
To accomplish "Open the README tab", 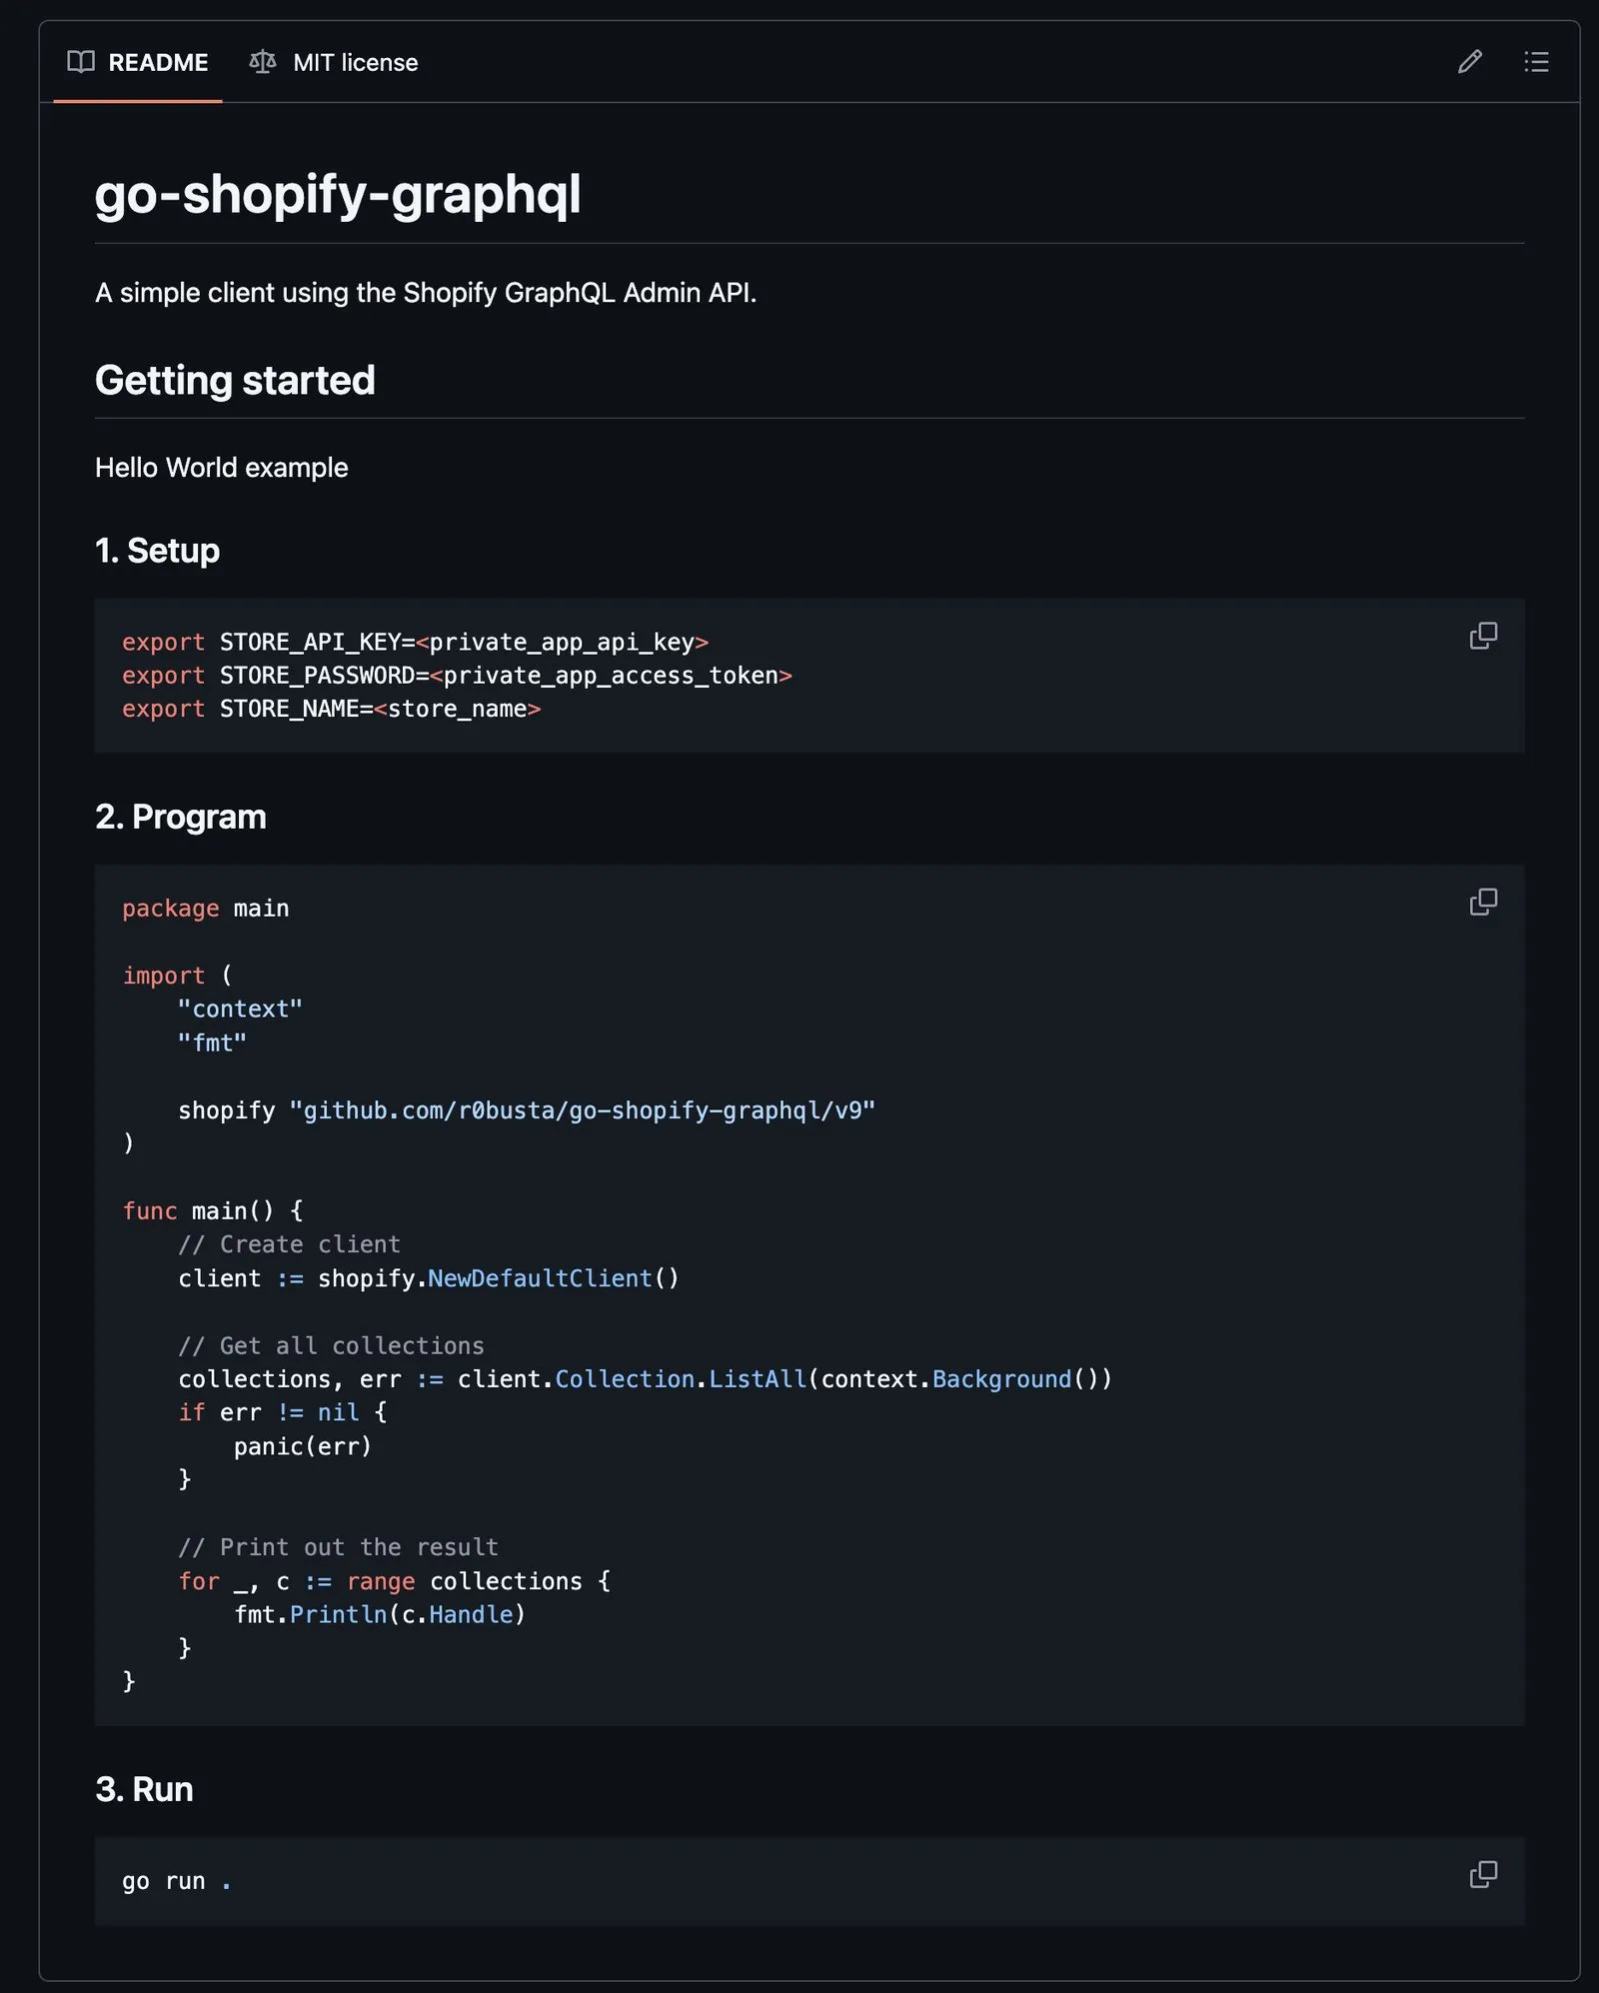I will coord(138,62).
